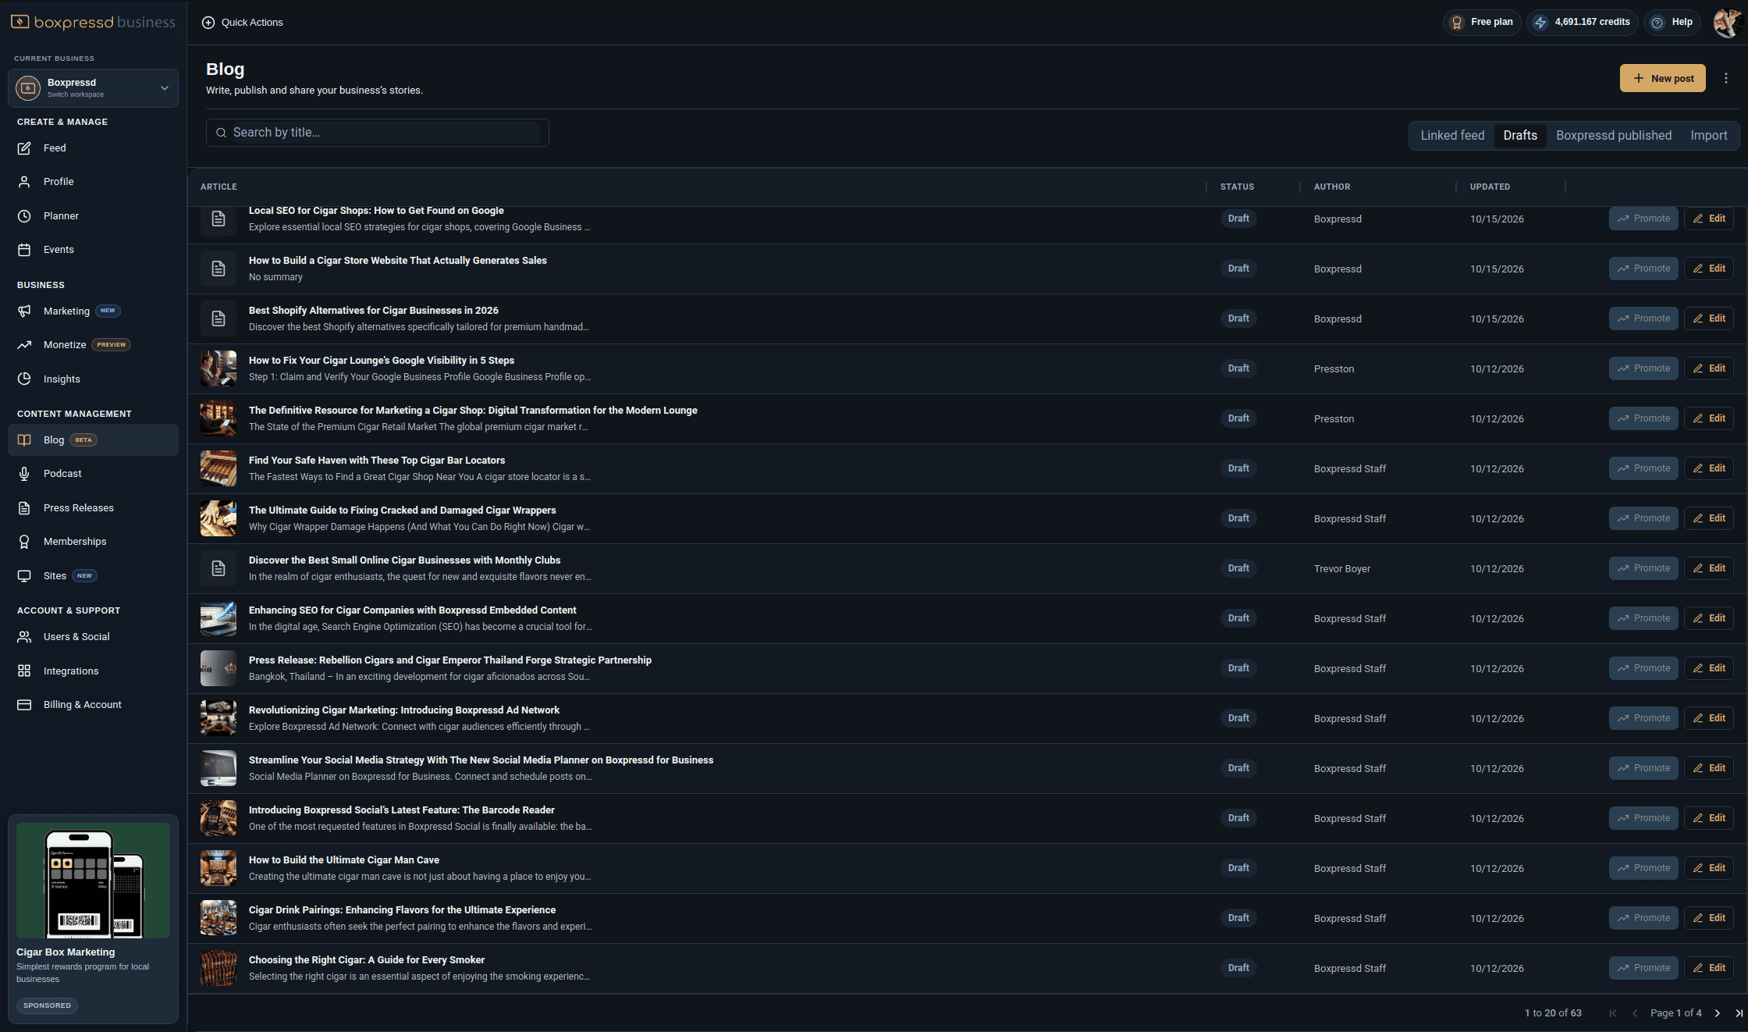Open Sites monitor icon
The image size is (1748, 1032).
click(24, 576)
